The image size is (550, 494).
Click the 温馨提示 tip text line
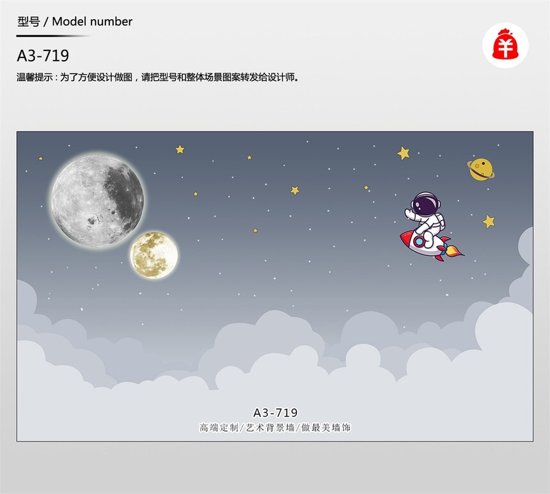[158, 77]
